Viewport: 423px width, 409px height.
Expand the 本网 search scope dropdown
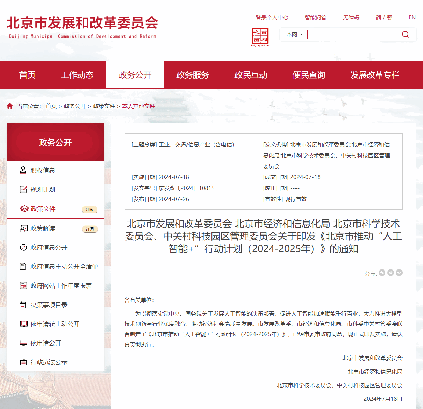(x=294, y=35)
